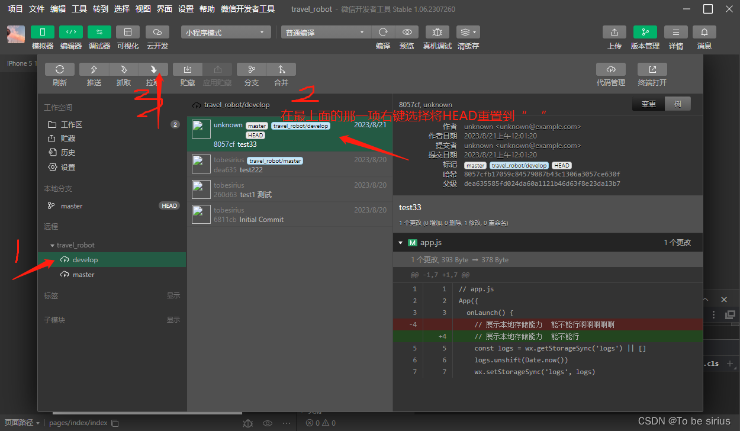The image size is (740, 431).
Task: Open the 编辑 menu
Action: (x=58, y=9)
